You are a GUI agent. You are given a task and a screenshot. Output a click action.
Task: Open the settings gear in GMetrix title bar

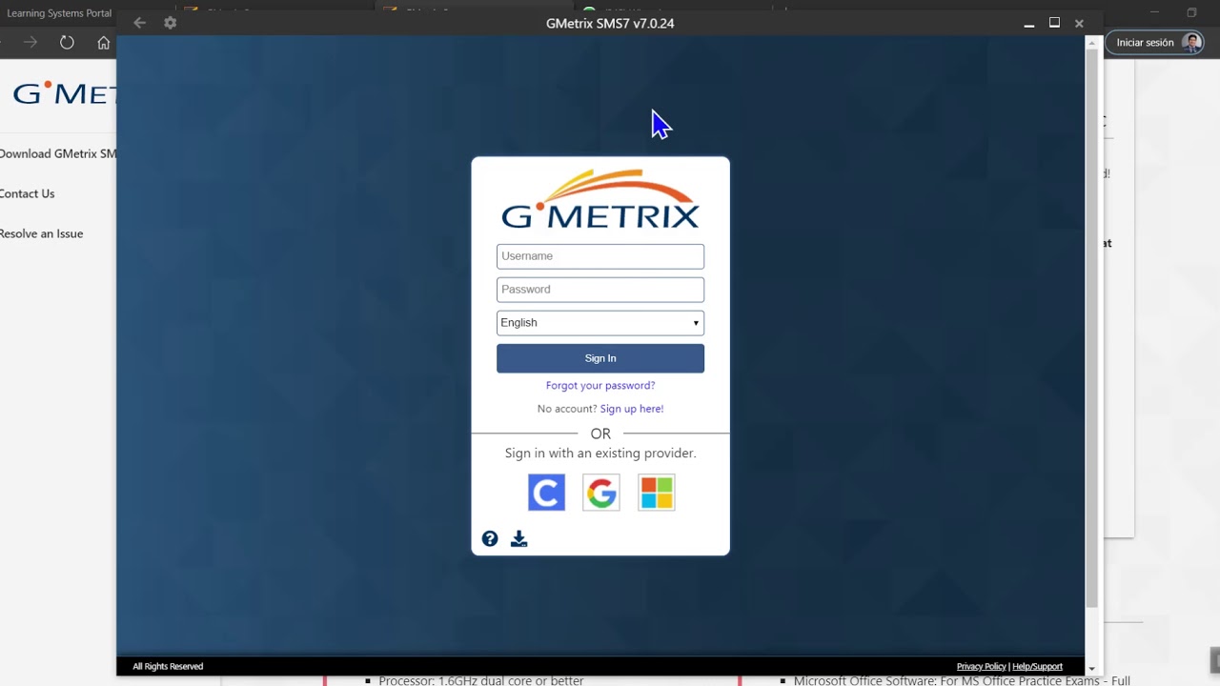pyautogui.click(x=170, y=23)
